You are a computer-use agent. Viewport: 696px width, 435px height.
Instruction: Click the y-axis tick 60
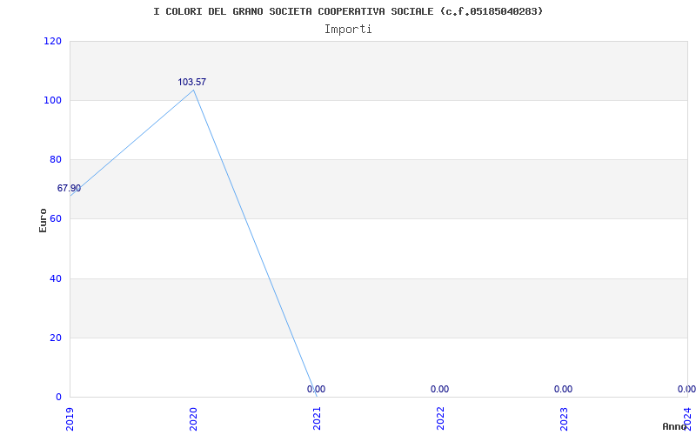click(x=55, y=218)
